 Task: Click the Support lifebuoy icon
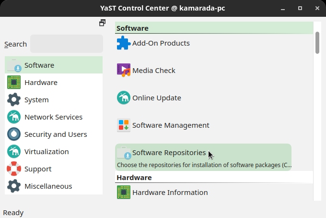click(14, 169)
